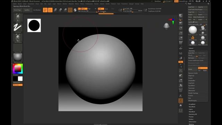Click the white main color swatch

point(20,79)
